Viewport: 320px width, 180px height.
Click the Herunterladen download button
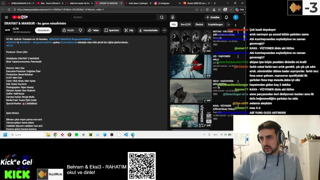(148, 30)
